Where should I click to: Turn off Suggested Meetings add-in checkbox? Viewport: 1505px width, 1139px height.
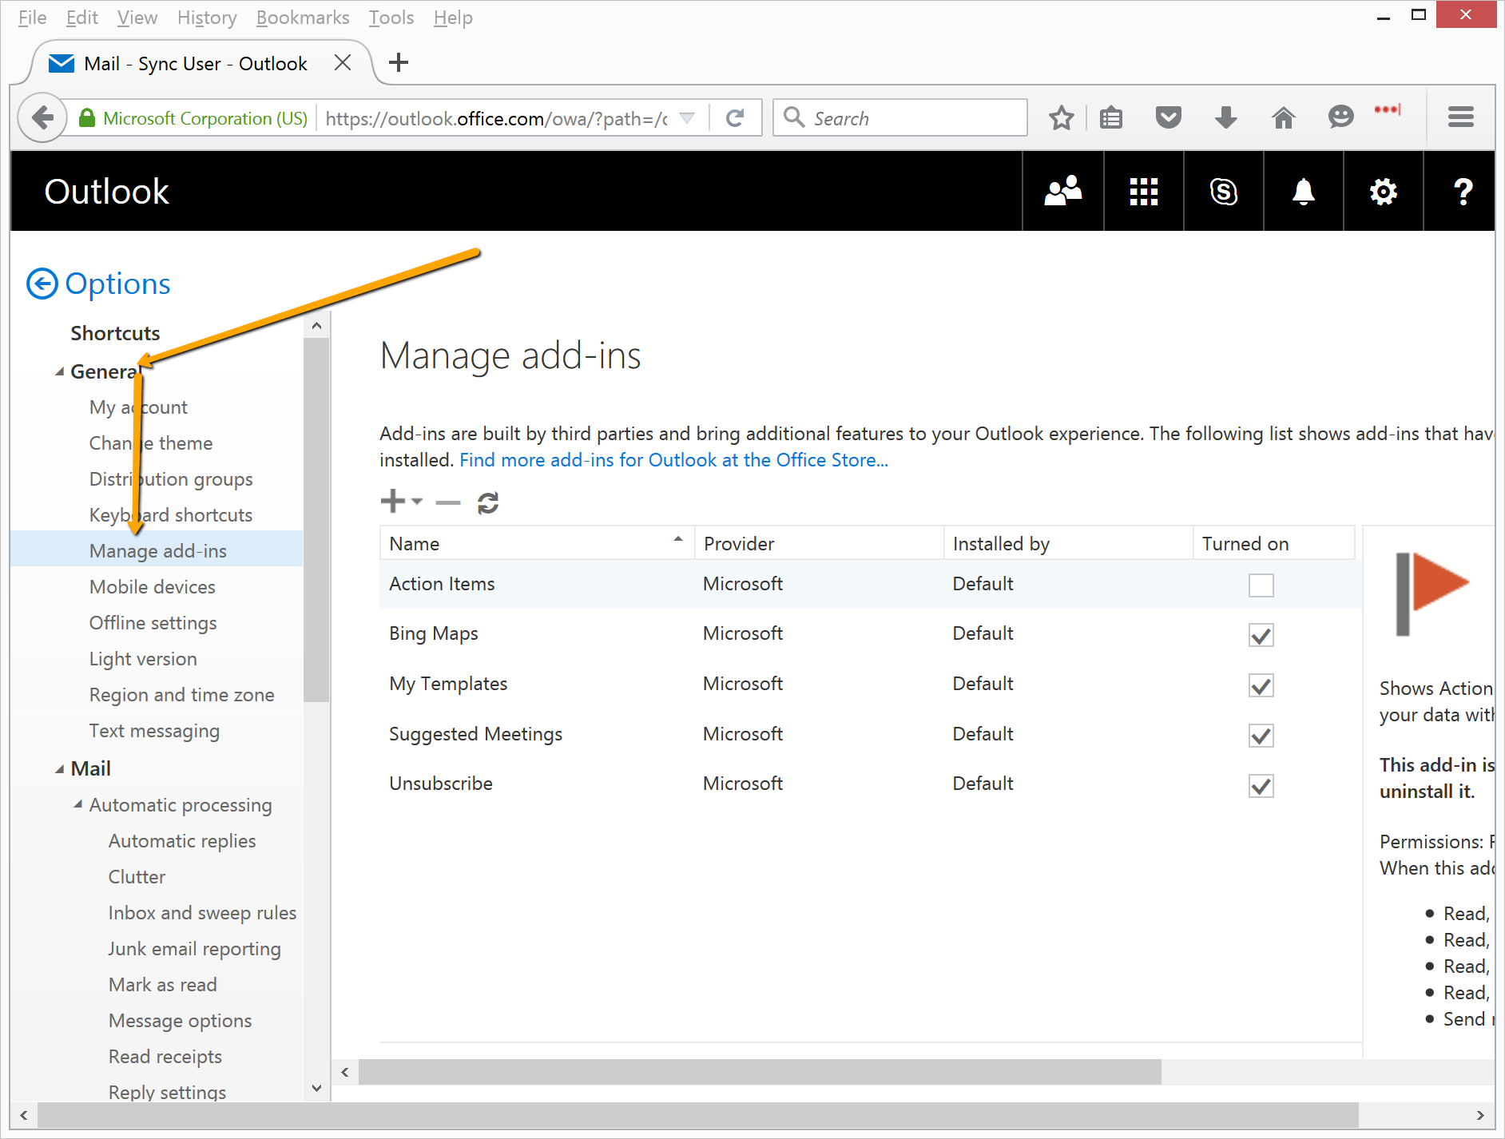tap(1261, 736)
